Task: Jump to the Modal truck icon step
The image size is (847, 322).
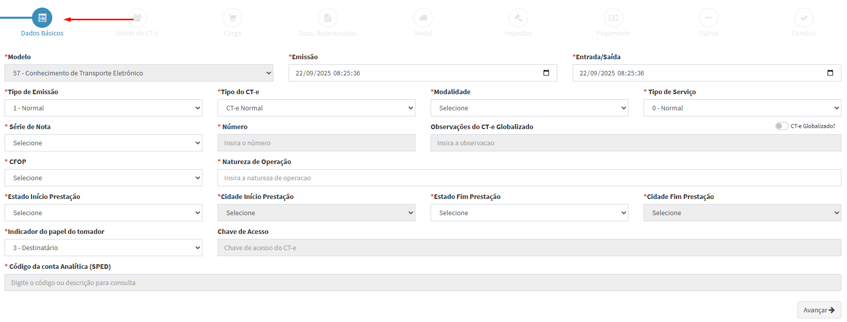Action: (423, 18)
